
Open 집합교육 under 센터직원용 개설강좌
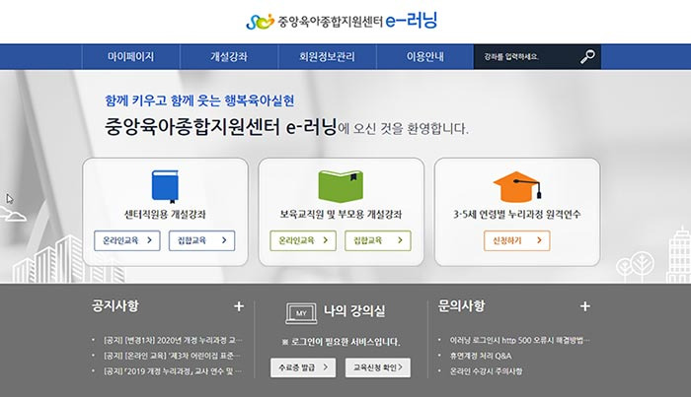[x=201, y=240]
